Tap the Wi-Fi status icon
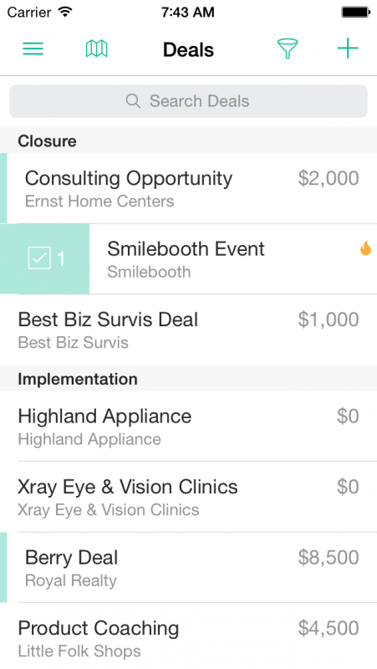This screenshot has width=377, height=669. click(x=65, y=12)
